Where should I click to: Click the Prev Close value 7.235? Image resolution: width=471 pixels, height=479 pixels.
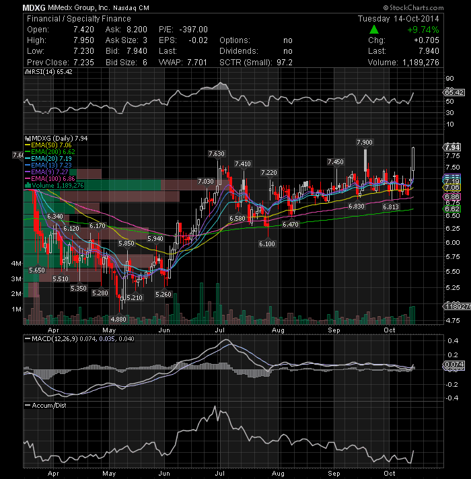pyautogui.click(x=83, y=63)
